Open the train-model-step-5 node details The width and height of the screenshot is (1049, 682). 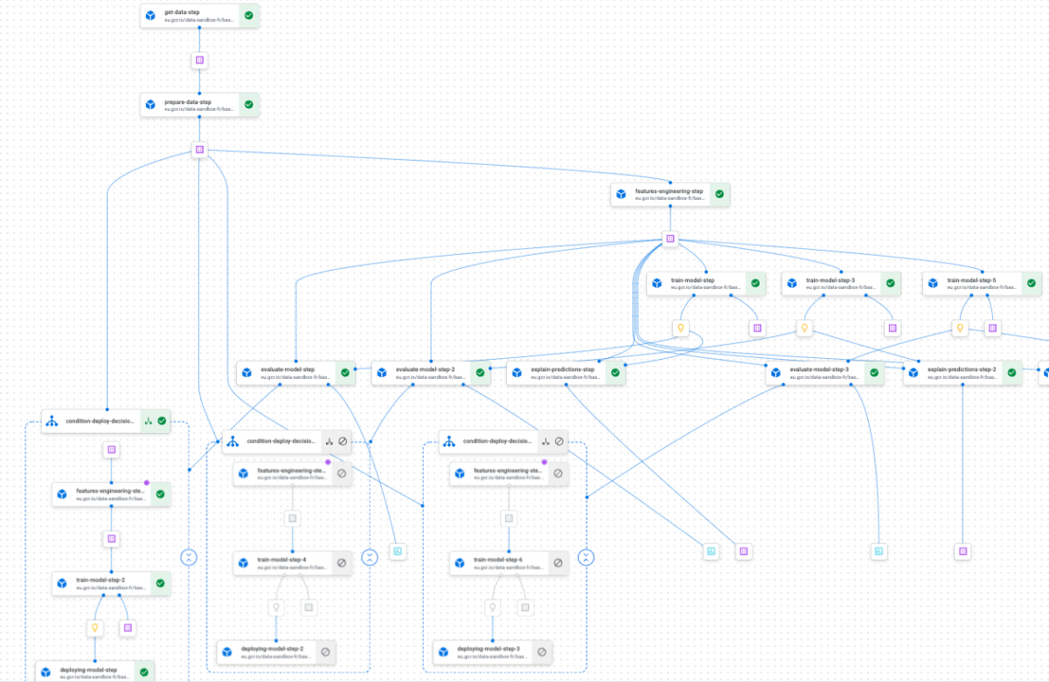(972, 283)
